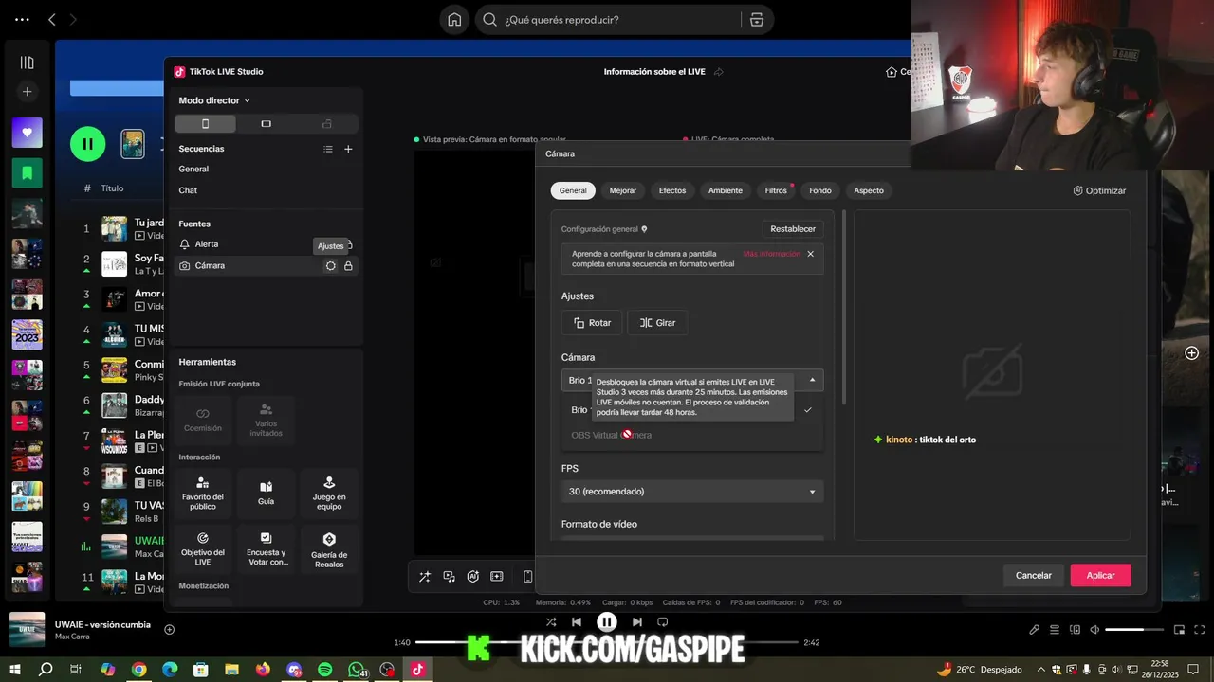The height and width of the screenshot is (682, 1214).
Task: Pause playback with Spotify green button
Action: click(88, 144)
